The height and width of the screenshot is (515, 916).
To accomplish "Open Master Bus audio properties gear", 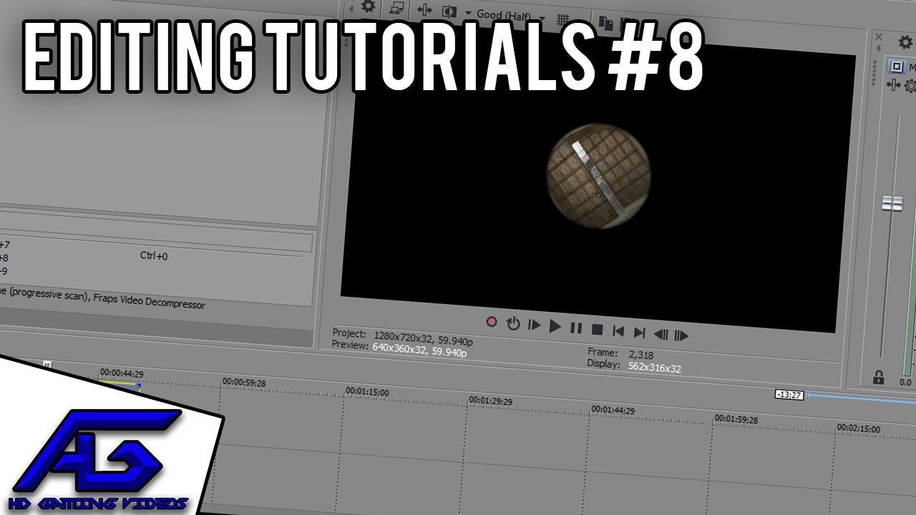I will click(905, 43).
